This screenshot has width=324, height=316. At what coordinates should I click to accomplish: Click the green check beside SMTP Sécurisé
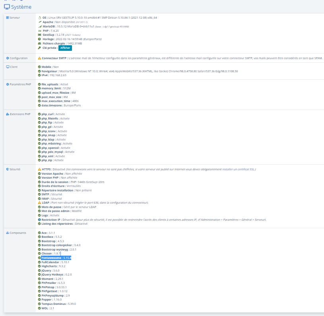[x=39, y=194]
